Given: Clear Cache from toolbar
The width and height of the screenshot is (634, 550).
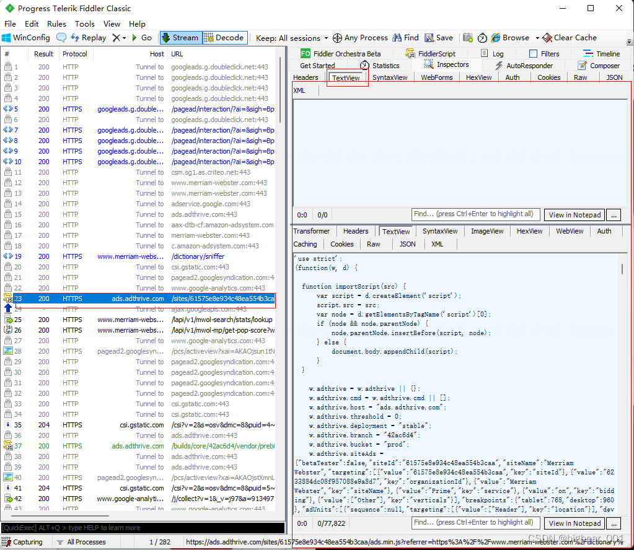Looking at the screenshot, I should click(570, 38).
